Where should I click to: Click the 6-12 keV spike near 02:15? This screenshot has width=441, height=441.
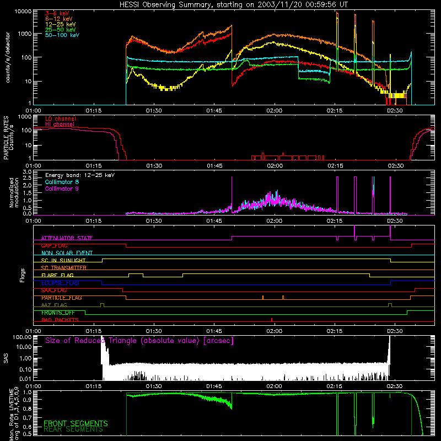(337, 28)
